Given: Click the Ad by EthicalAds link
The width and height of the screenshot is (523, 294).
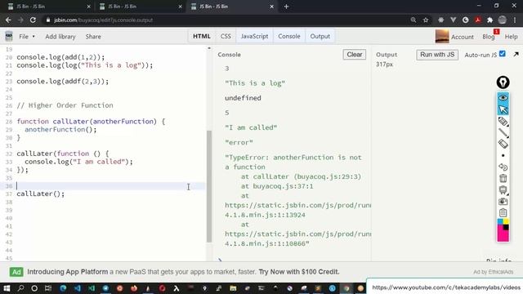Looking at the screenshot, I should pos(493,272).
